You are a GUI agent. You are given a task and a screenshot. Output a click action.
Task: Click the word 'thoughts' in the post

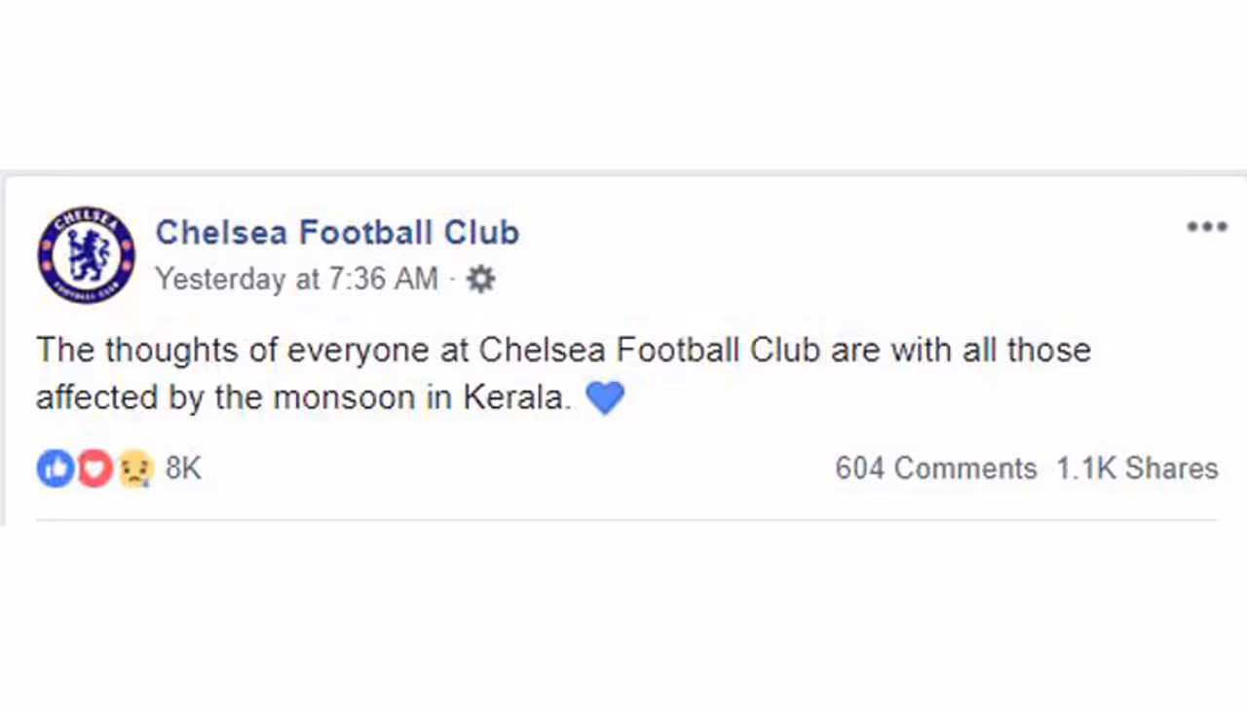(x=170, y=350)
